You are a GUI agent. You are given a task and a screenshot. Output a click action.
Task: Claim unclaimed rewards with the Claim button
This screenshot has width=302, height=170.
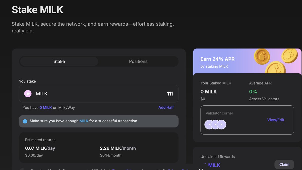[284, 164]
